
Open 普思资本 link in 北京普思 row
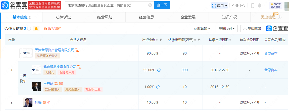(x=271, y=70)
